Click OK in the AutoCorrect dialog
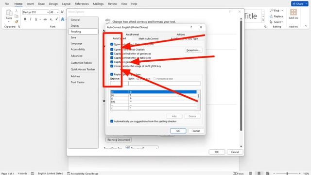The image size is (311, 175). [x=178, y=131]
